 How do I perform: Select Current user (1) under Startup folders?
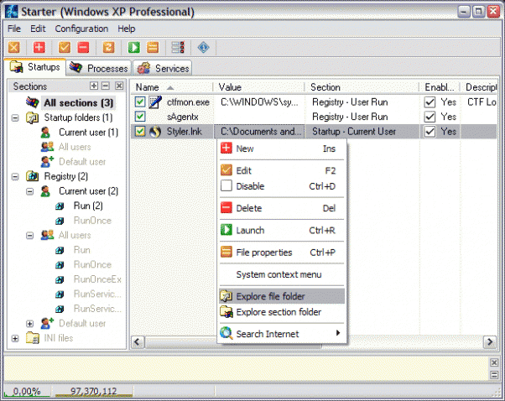[88, 133]
